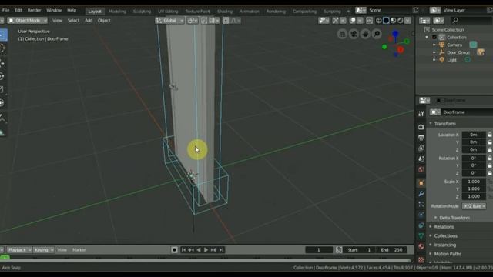Select the Annotate tool in left toolbar

2,118
